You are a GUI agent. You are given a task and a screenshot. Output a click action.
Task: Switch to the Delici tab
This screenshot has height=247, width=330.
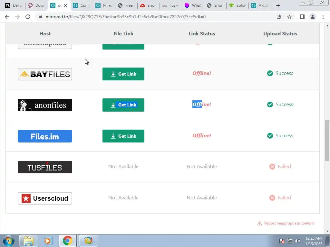pos(14,5)
